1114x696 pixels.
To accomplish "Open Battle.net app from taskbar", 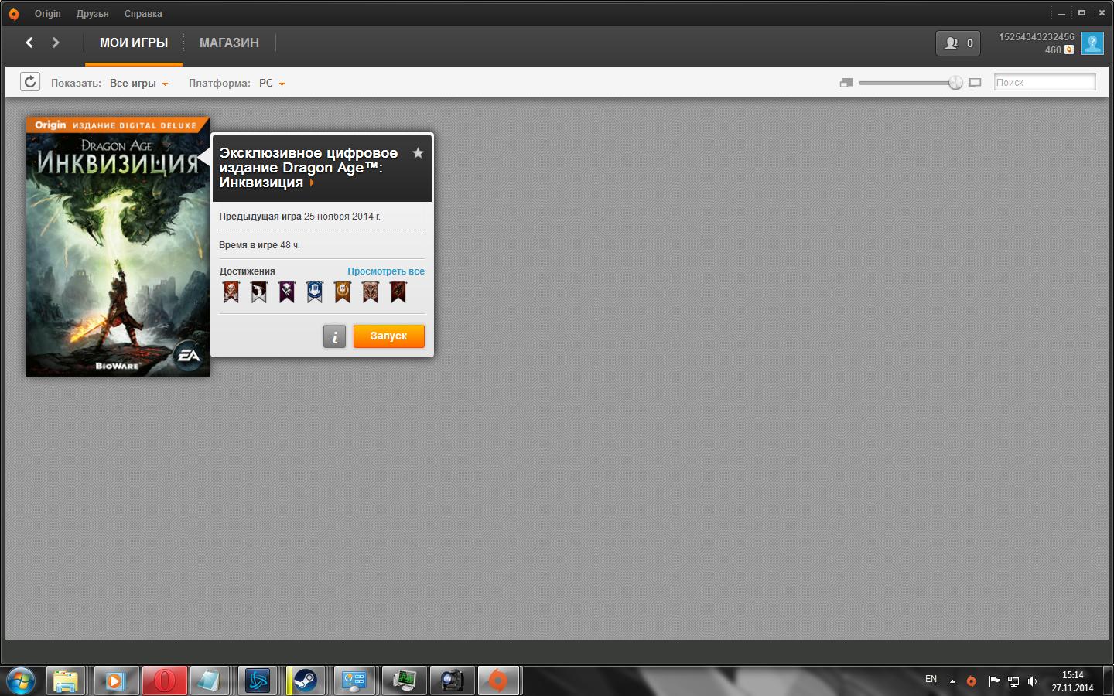I will 258,681.
